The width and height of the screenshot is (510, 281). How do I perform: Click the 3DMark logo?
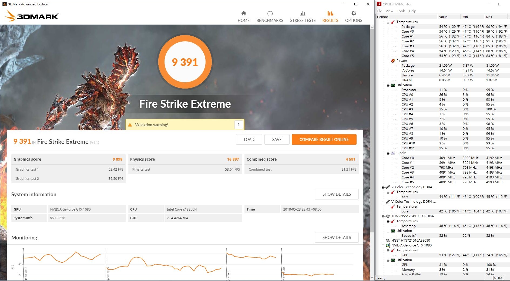pyautogui.click(x=32, y=16)
